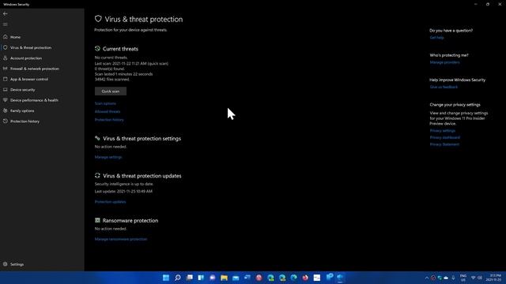
Task: Open Manage providers link
Action: click(x=444, y=62)
